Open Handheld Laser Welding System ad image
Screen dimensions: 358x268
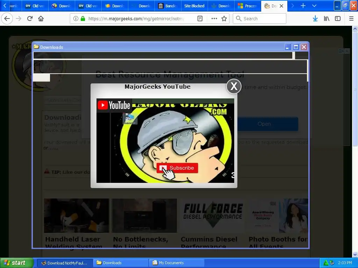pos(77,215)
